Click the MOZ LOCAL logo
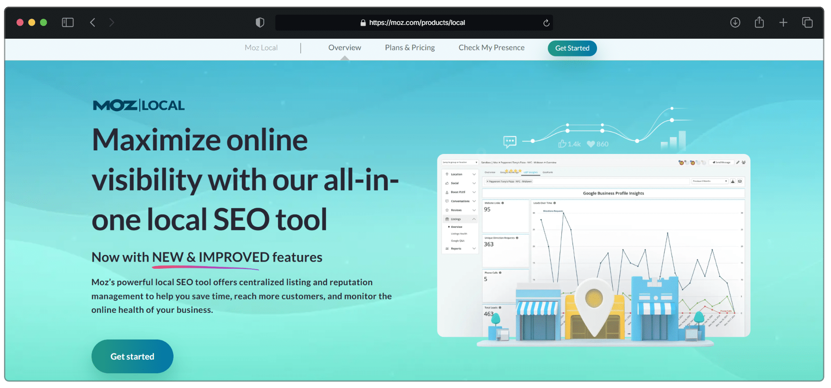 [139, 105]
